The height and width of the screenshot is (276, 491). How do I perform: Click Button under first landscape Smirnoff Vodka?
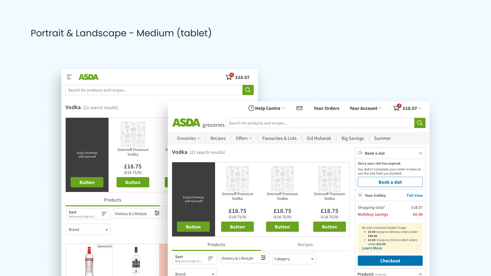pyautogui.click(x=237, y=227)
